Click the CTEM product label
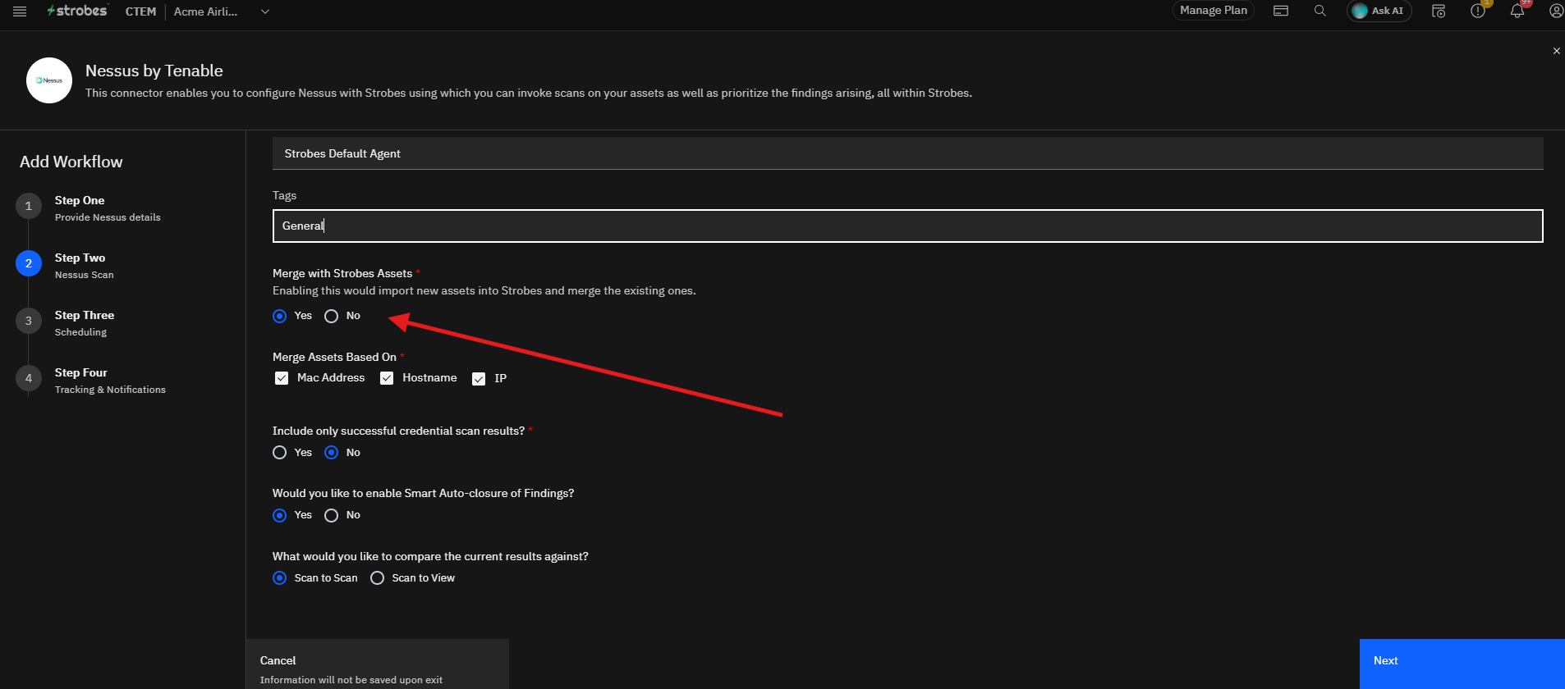 (x=140, y=11)
